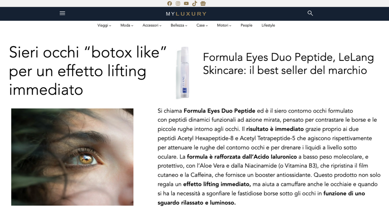Open the YouTube channel icon

tap(186, 4)
